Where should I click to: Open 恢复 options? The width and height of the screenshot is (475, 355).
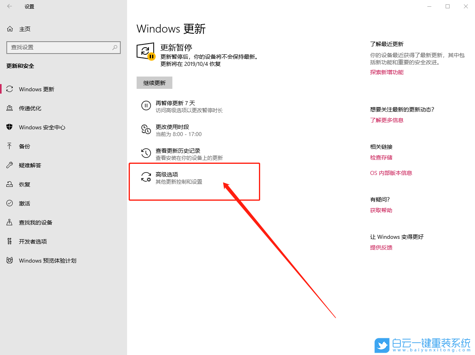tap(24, 184)
